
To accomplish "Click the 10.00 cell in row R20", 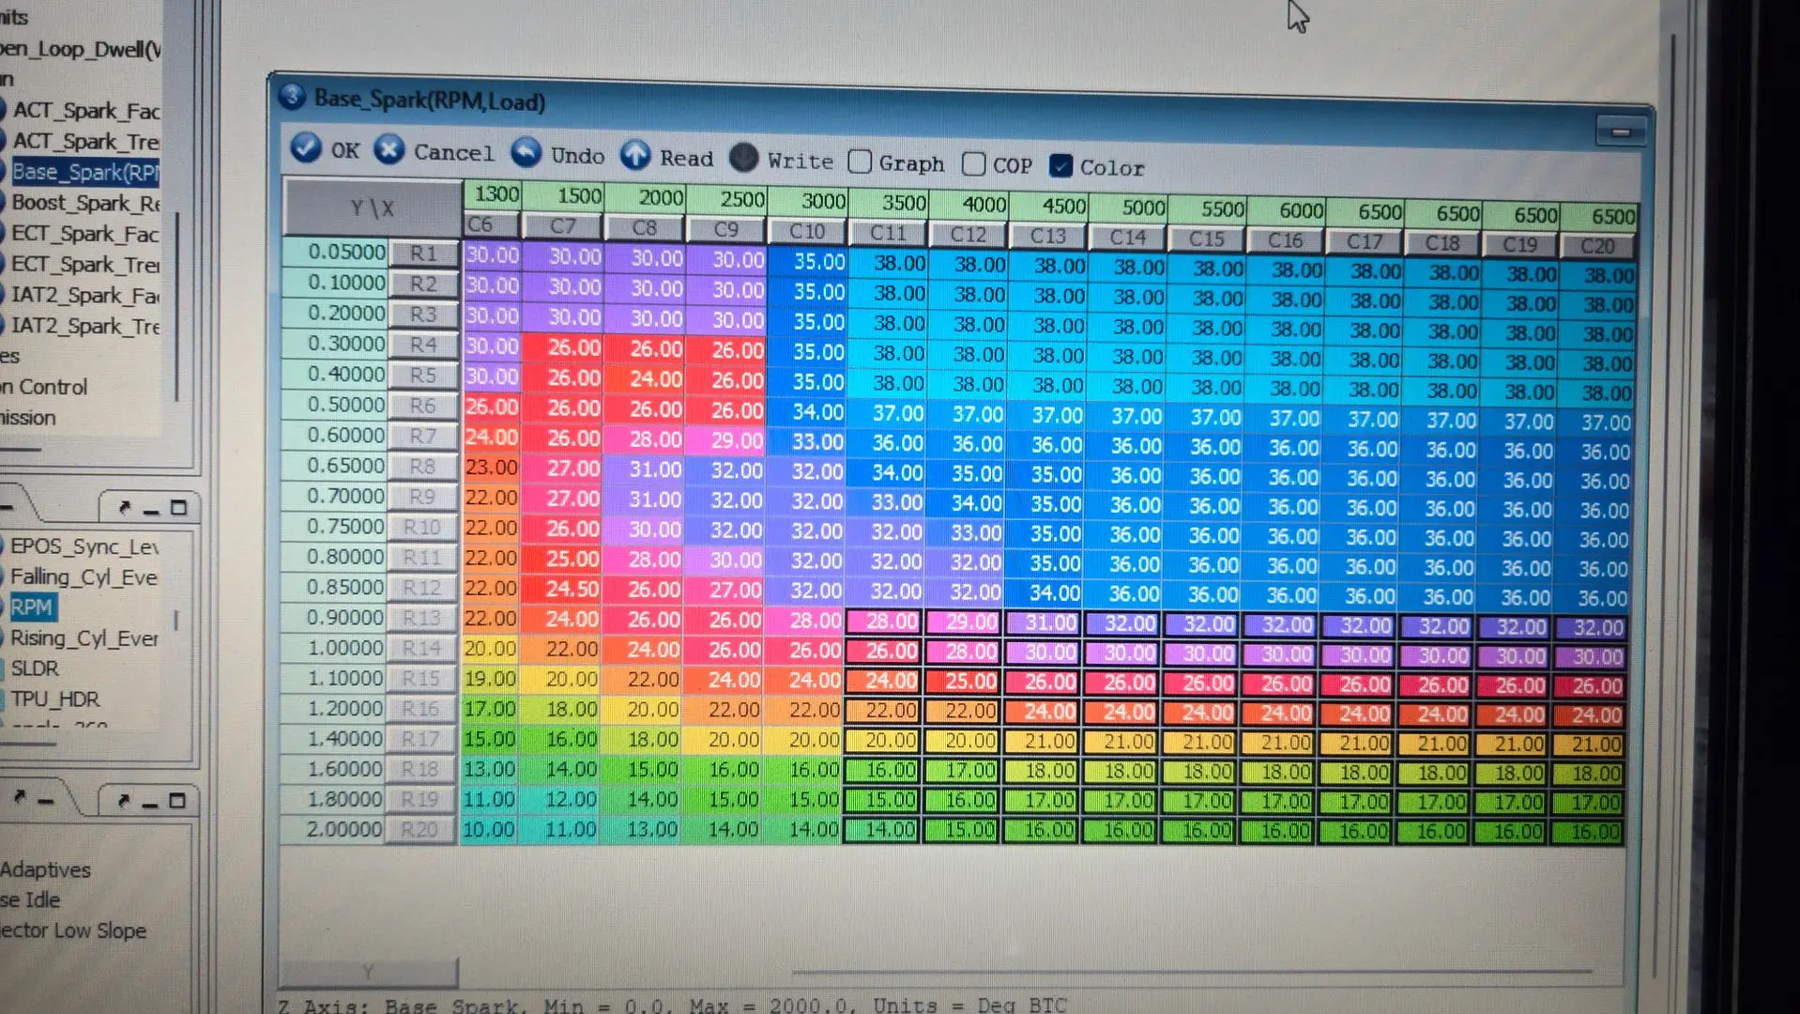I will click(488, 830).
